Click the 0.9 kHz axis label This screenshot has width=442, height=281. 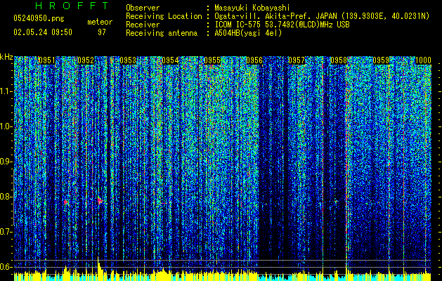pyautogui.click(x=6, y=162)
